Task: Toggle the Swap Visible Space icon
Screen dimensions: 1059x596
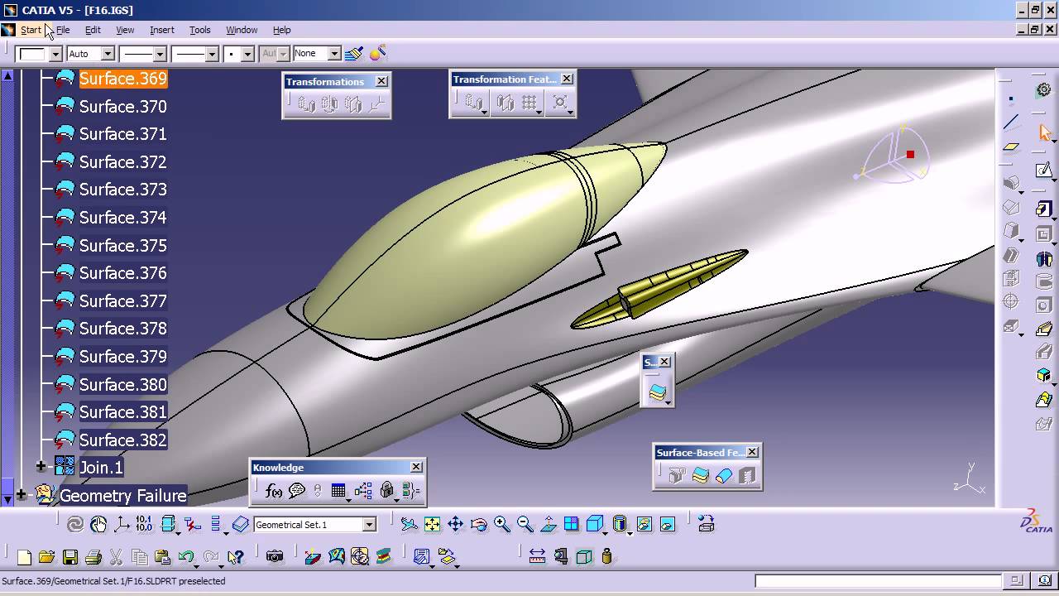Action: click(667, 524)
